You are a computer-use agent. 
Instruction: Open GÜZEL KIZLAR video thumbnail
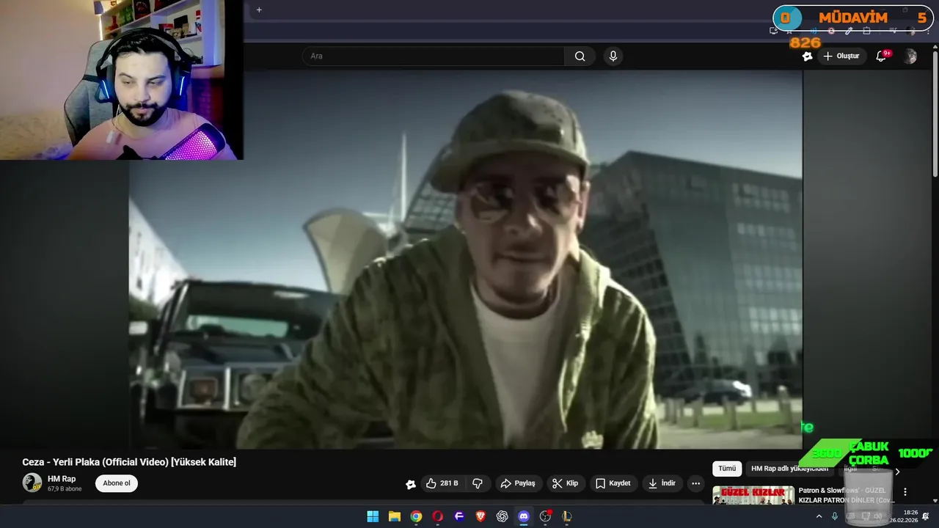[753, 495]
